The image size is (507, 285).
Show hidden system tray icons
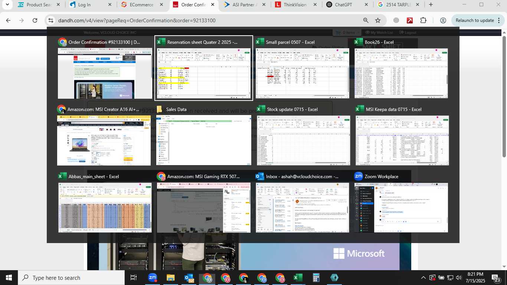[x=423, y=278]
